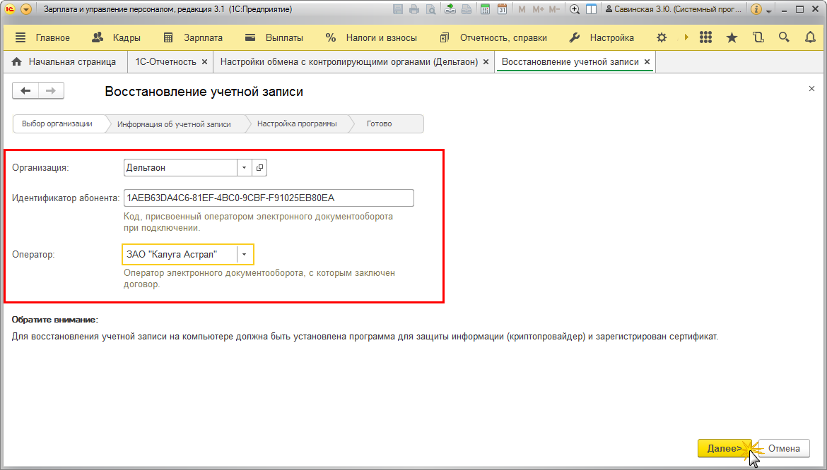Viewport: 827px width, 470px height.
Task: Select the Готово wizard step
Action: click(379, 123)
